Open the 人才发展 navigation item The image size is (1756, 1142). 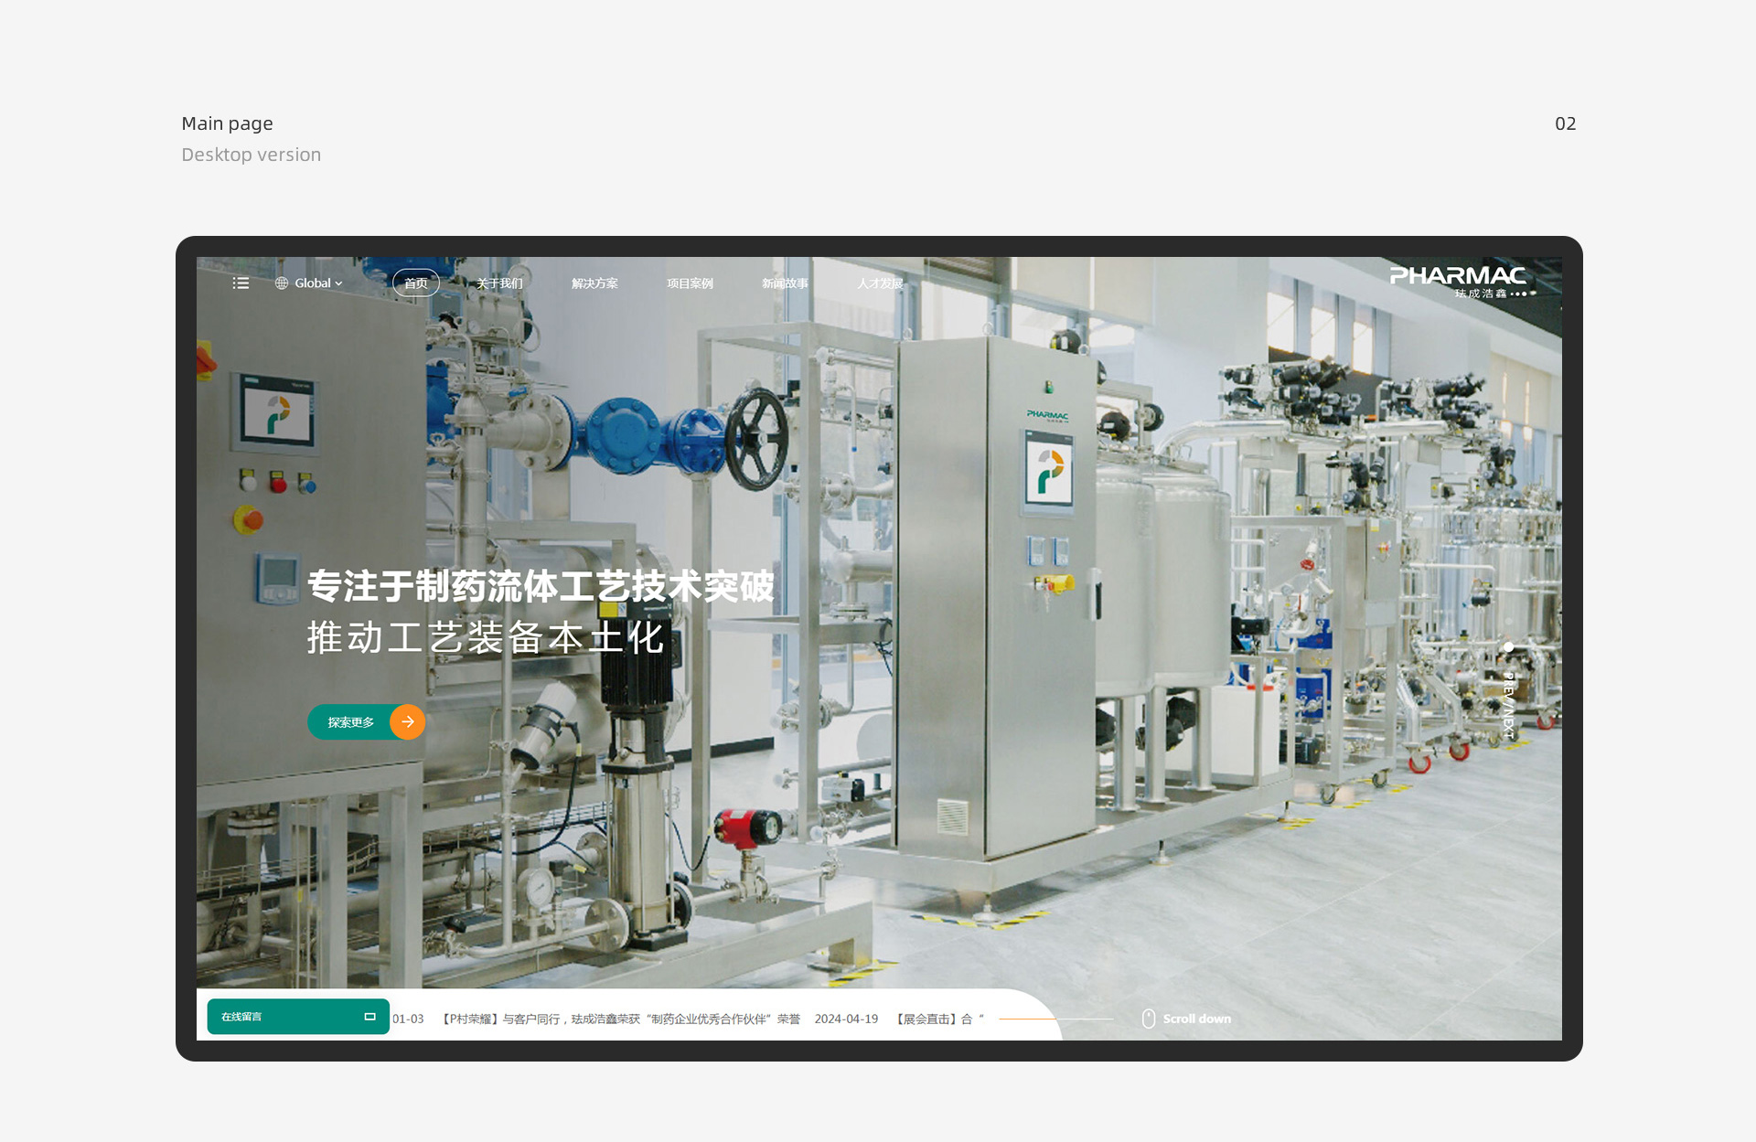click(880, 283)
